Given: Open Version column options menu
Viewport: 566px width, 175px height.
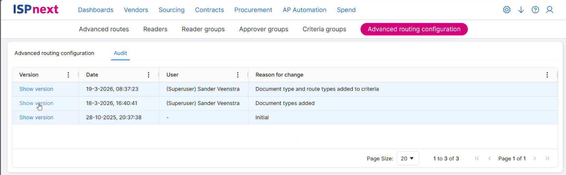Looking at the screenshot, I should (68, 75).
